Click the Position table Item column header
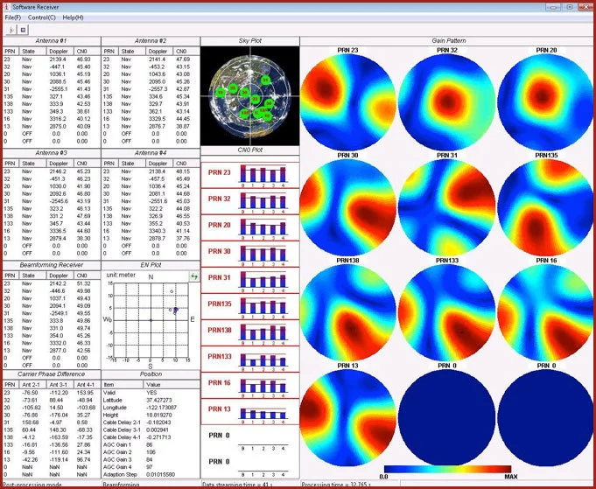 pyautogui.click(x=123, y=385)
